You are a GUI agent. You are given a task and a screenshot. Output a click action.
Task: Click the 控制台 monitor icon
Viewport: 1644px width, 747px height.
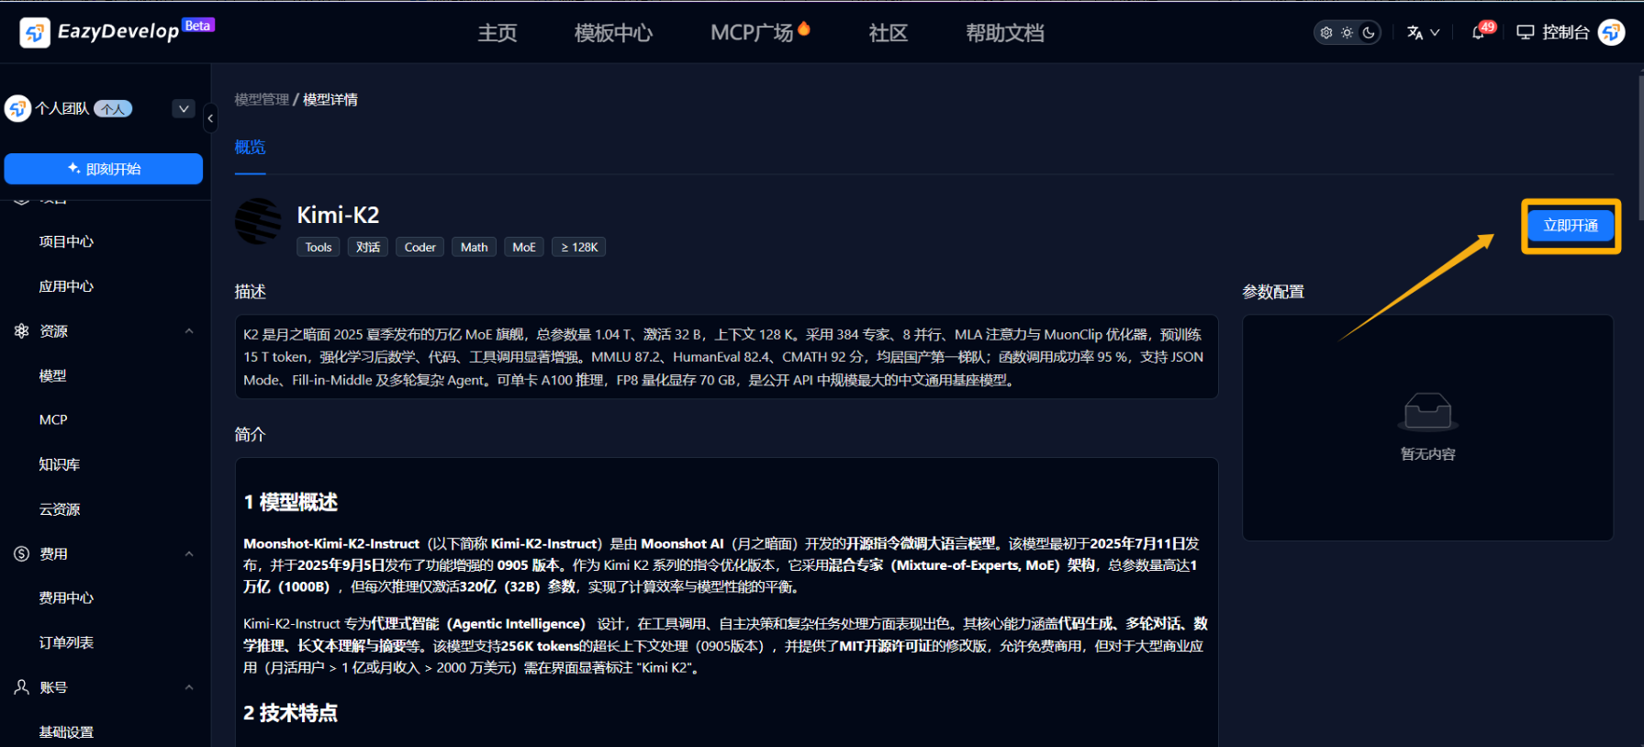1525,33
